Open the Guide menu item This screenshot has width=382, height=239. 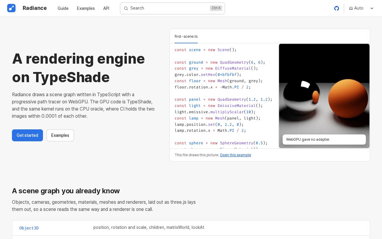[x=63, y=8]
